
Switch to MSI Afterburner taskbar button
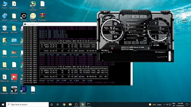pyautogui.click(x=82, y=104)
